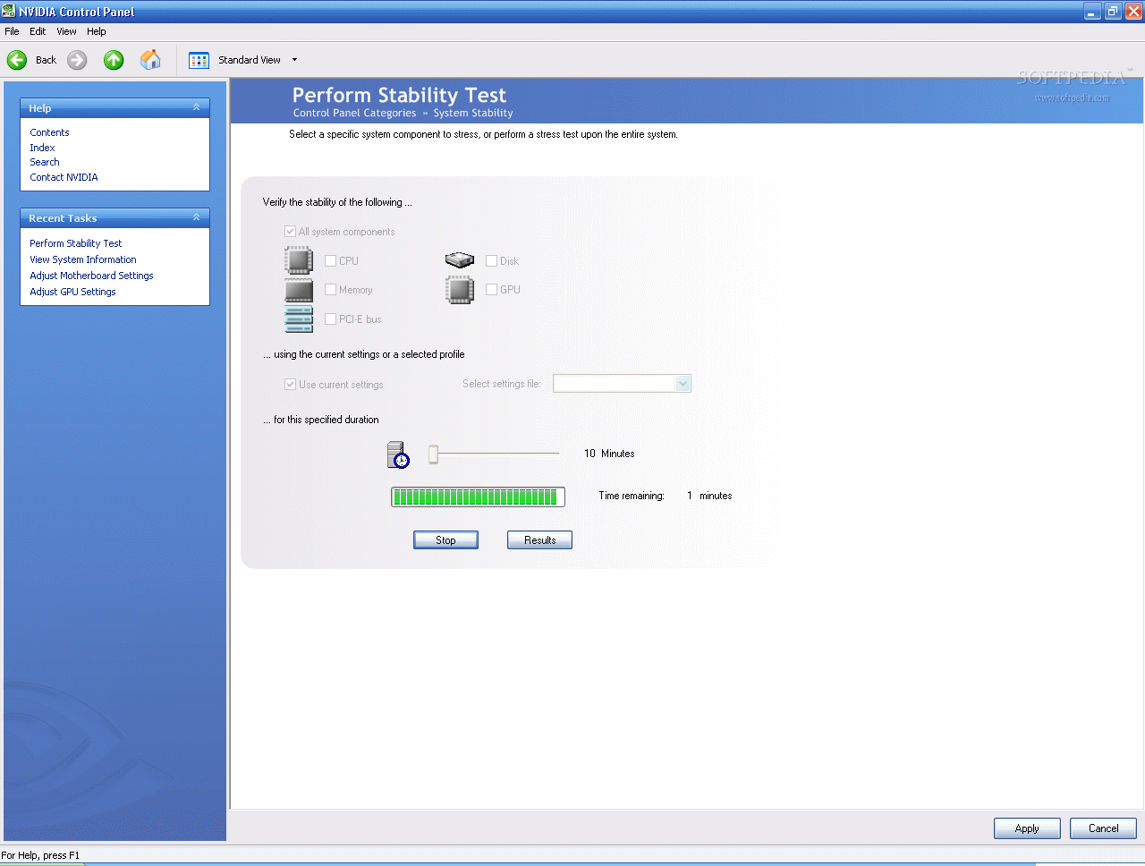Screen dimensions: 1145x866
Task: Click the duration timer clock icon
Action: pos(398,454)
